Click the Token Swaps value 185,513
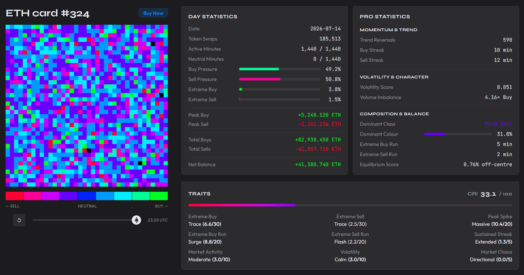This screenshot has width=524, height=275. [x=330, y=39]
